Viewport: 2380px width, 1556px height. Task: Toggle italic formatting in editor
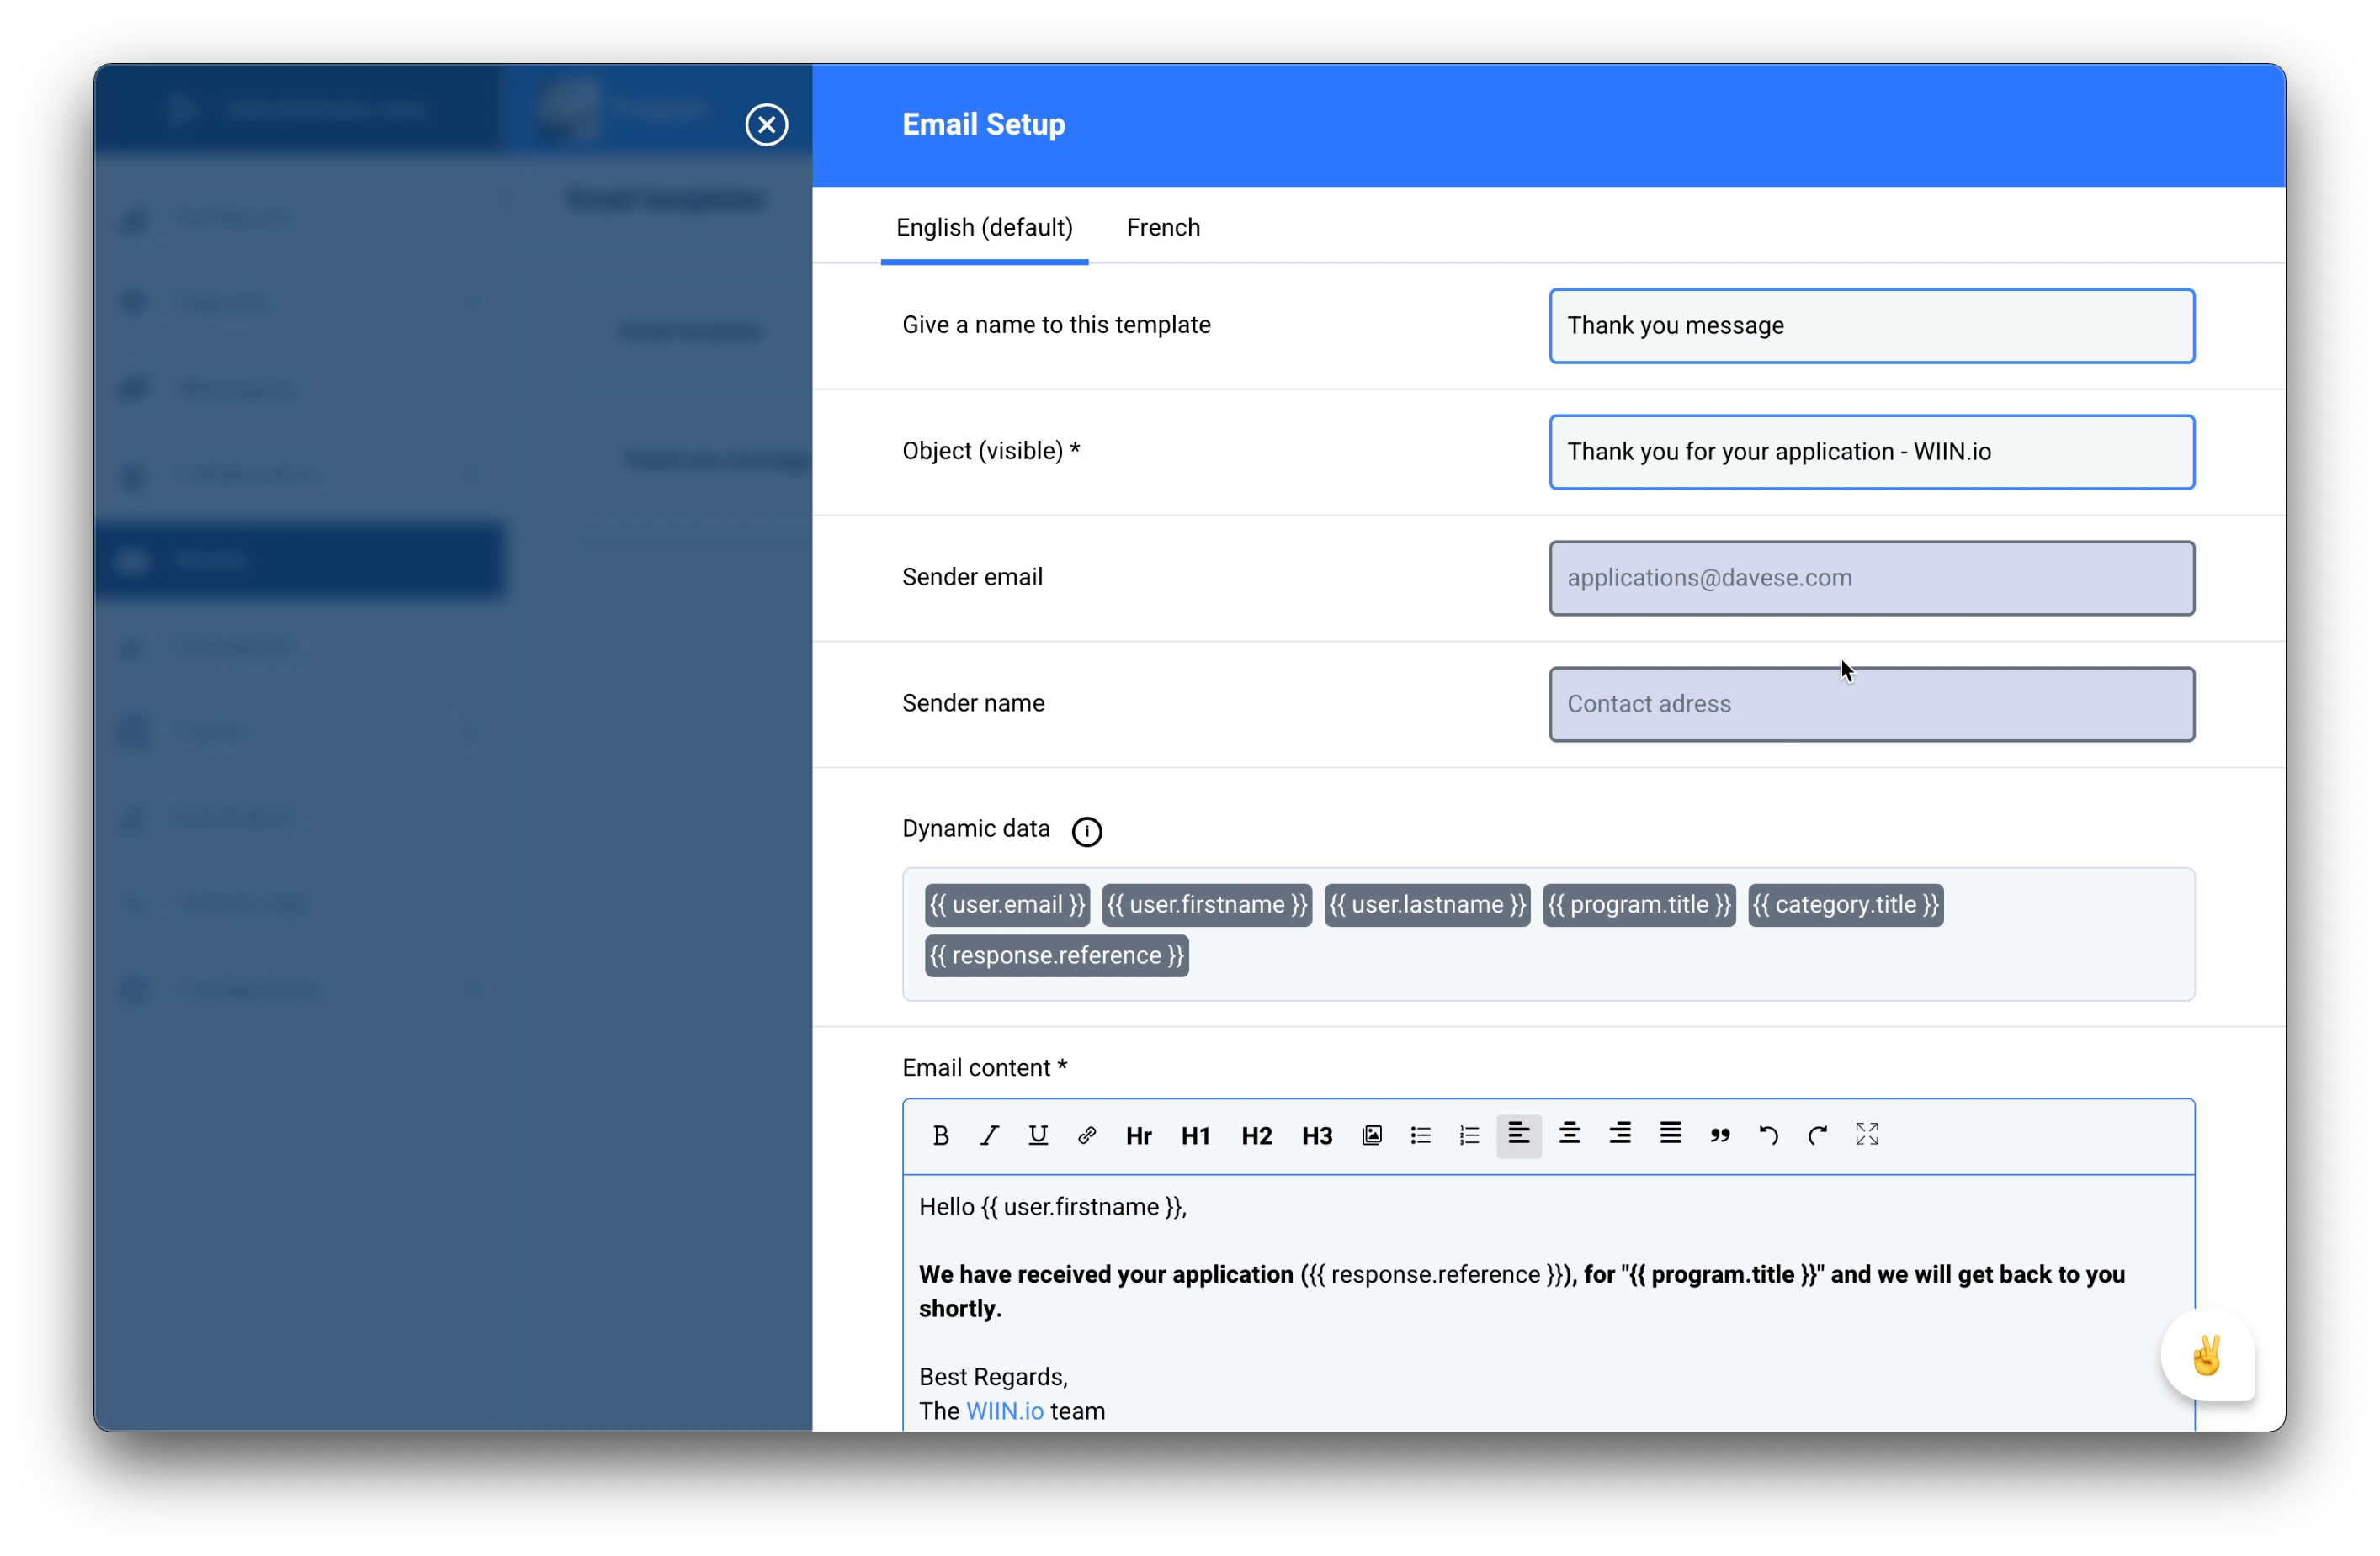(x=989, y=1135)
